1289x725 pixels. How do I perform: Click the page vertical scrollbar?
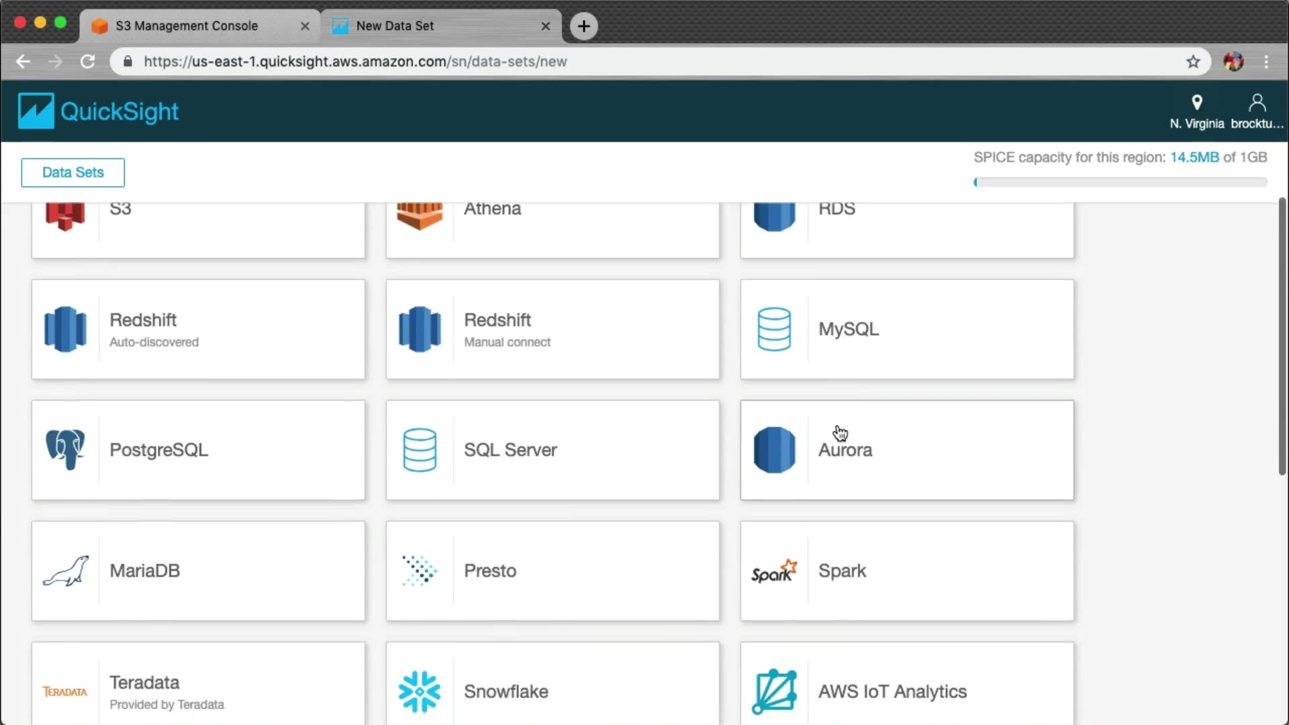pyautogui.click(x=1282, y=336)
